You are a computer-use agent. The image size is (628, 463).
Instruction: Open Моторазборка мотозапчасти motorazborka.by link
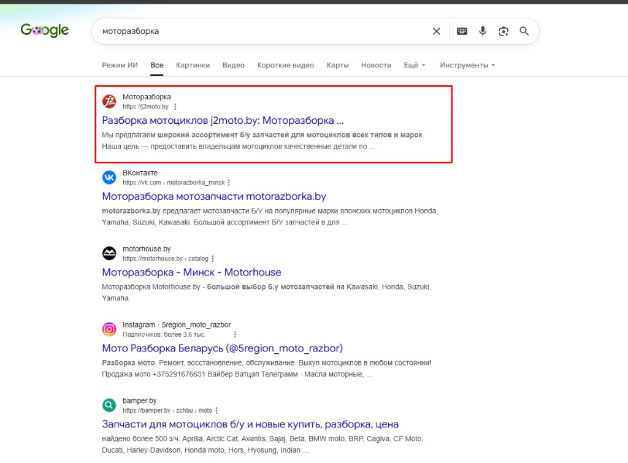click(x=214, y=196)
